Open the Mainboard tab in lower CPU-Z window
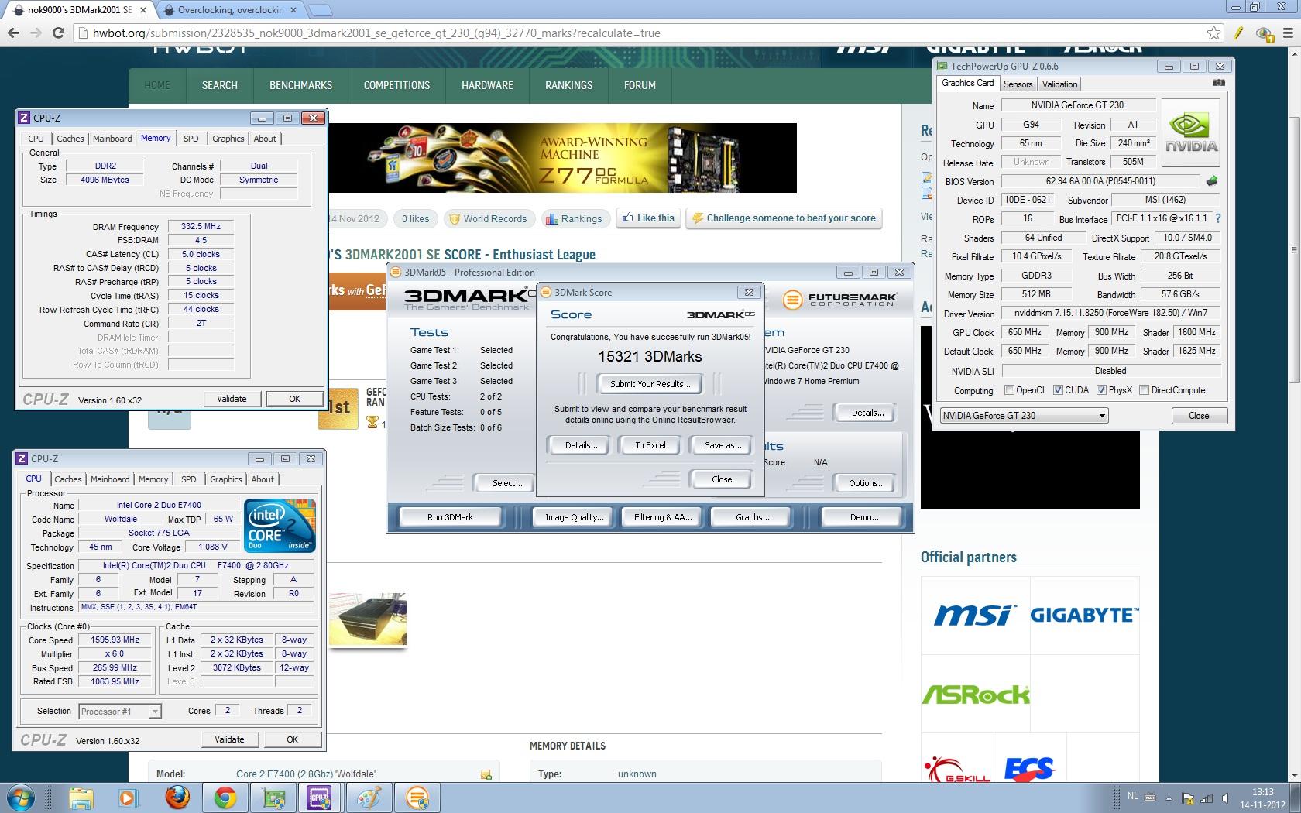This screenshot has height=813, width=1301. tap(110, 479)
